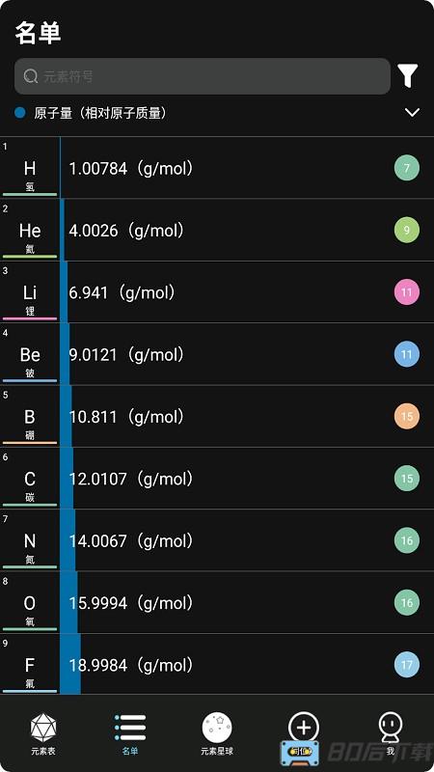Tap the search magnifier icon
434x772 pixels.
(31, 76)
